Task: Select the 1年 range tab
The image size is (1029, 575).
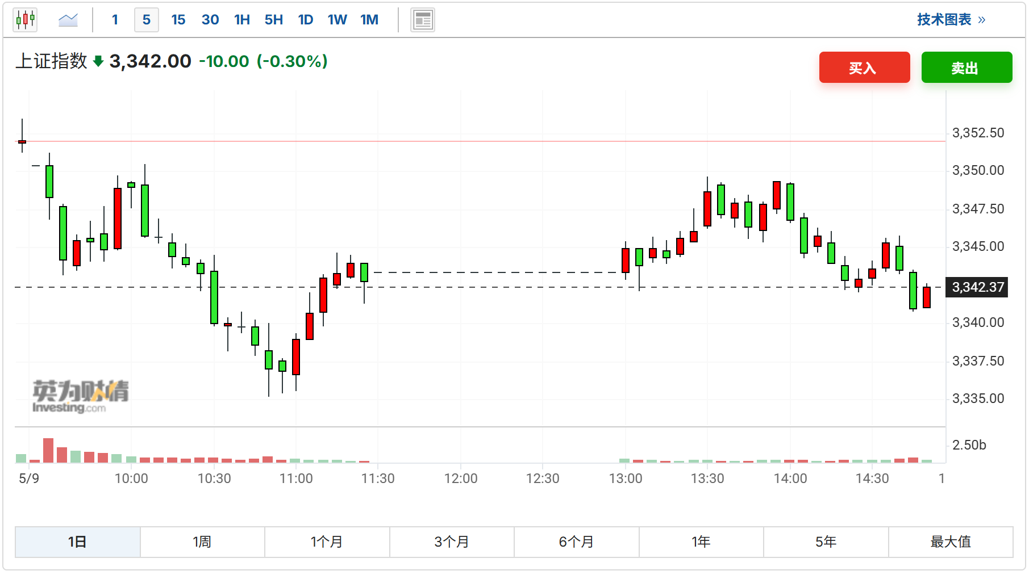Action: (x=701, y=542)
